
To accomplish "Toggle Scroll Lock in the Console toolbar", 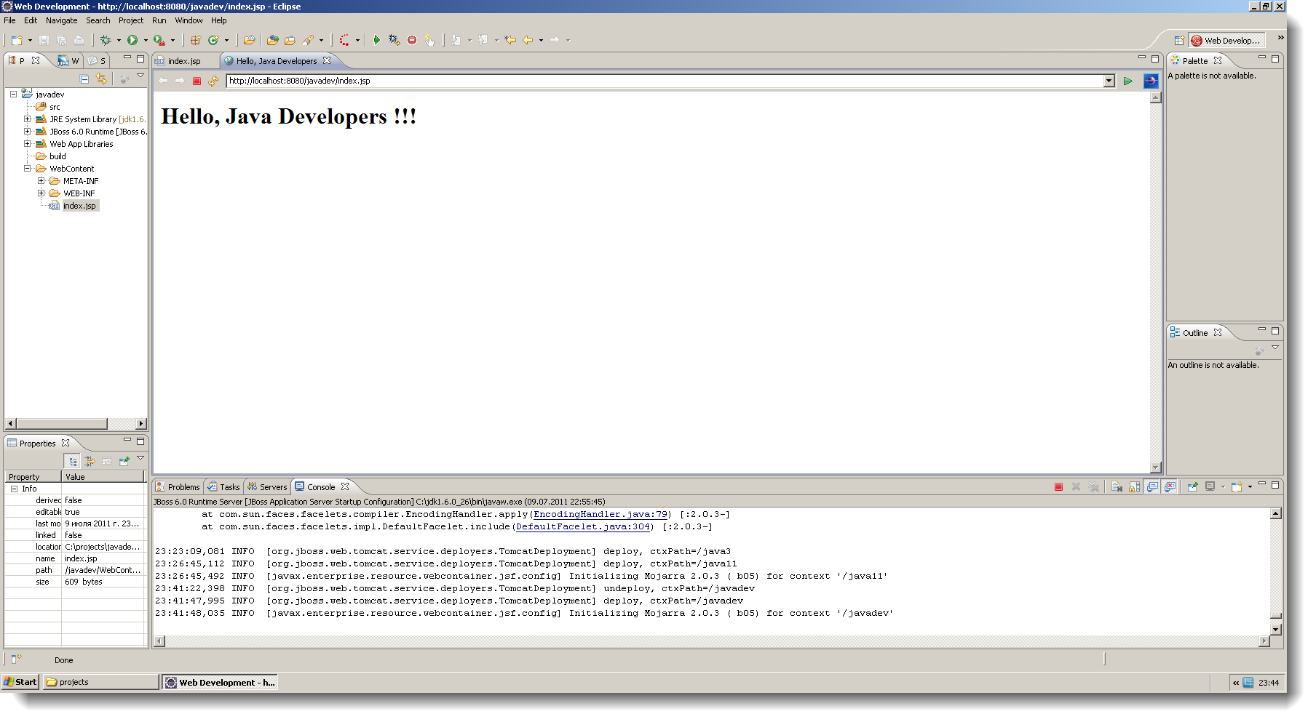I will pos(1134,486).
